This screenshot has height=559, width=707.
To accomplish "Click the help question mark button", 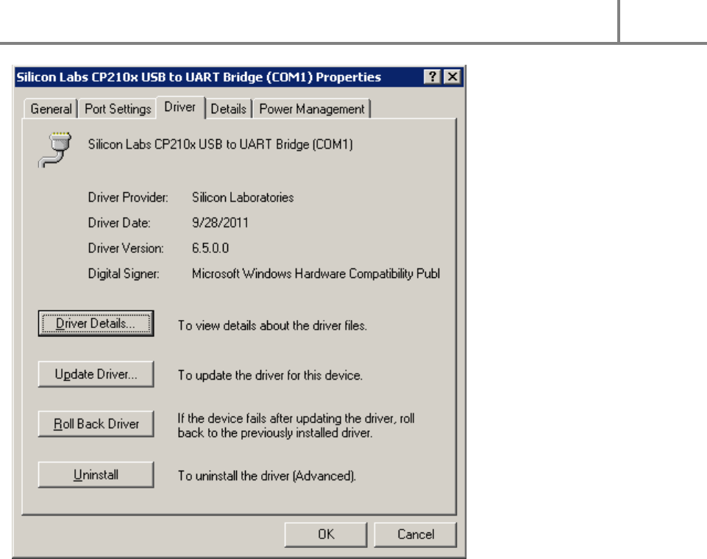I will (x=433, y=77).
